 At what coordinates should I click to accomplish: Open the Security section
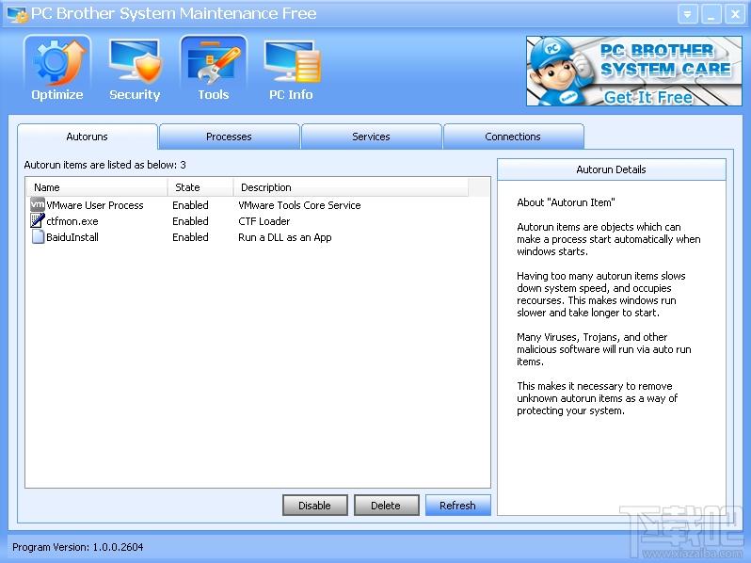coord(135,70)
